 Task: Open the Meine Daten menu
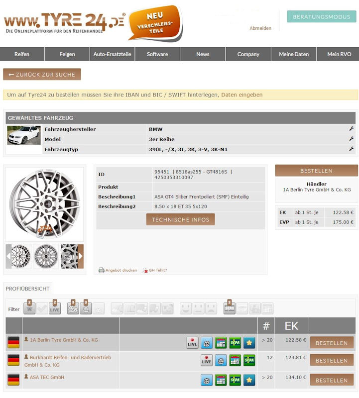pyautogui.click(x=294, y=54)
